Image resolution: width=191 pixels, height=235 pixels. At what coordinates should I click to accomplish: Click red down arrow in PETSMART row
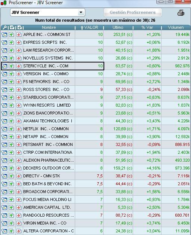[19, 144]
